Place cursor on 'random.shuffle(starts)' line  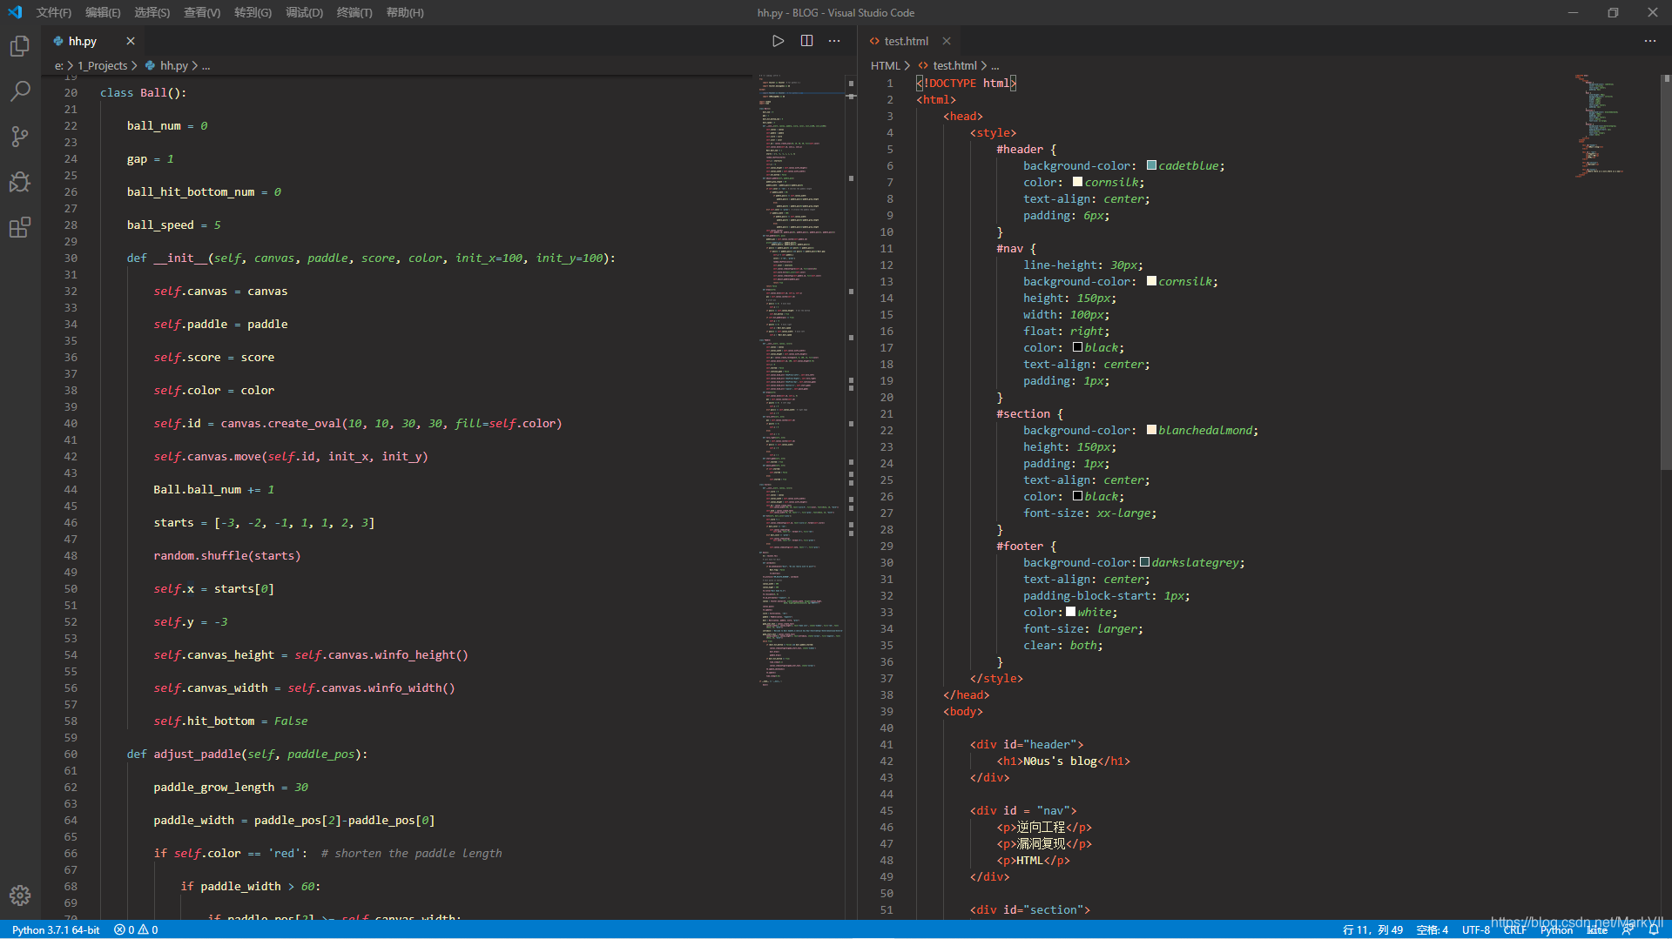point(226,555)
